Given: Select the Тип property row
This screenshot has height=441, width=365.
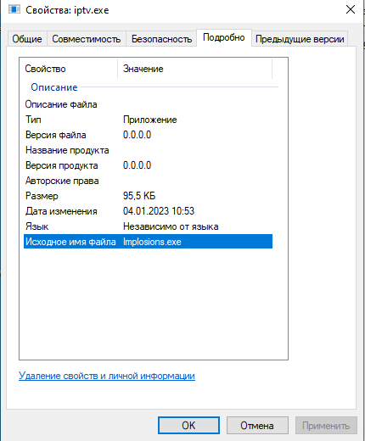Looking at the screenshot, I should (148, 120).
